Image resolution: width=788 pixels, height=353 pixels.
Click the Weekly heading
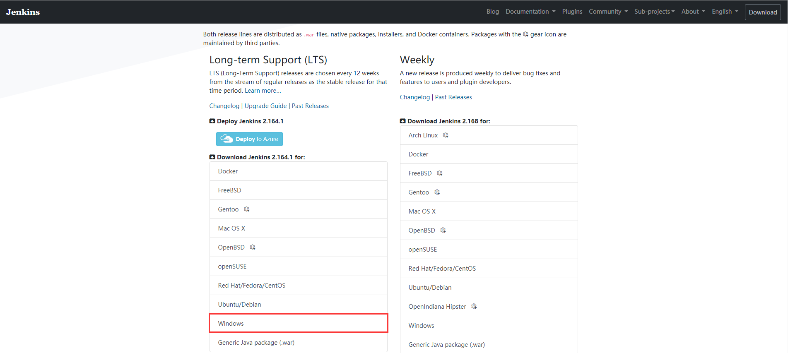pos(417,60)
